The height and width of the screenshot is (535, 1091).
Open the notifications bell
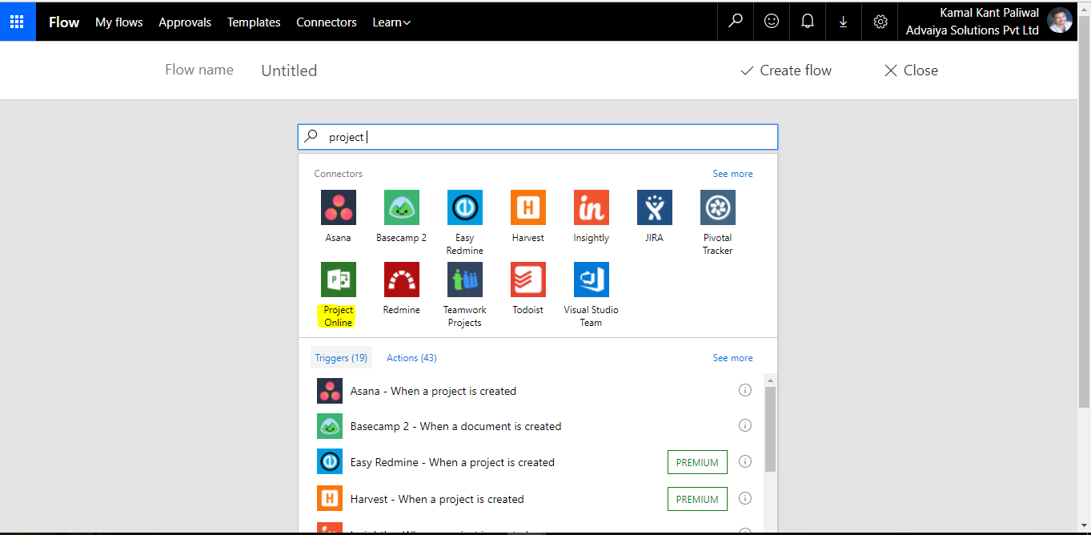click(808, 22)
